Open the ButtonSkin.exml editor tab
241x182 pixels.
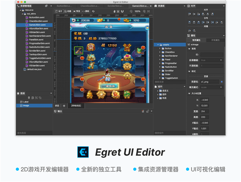click(64, 6)
